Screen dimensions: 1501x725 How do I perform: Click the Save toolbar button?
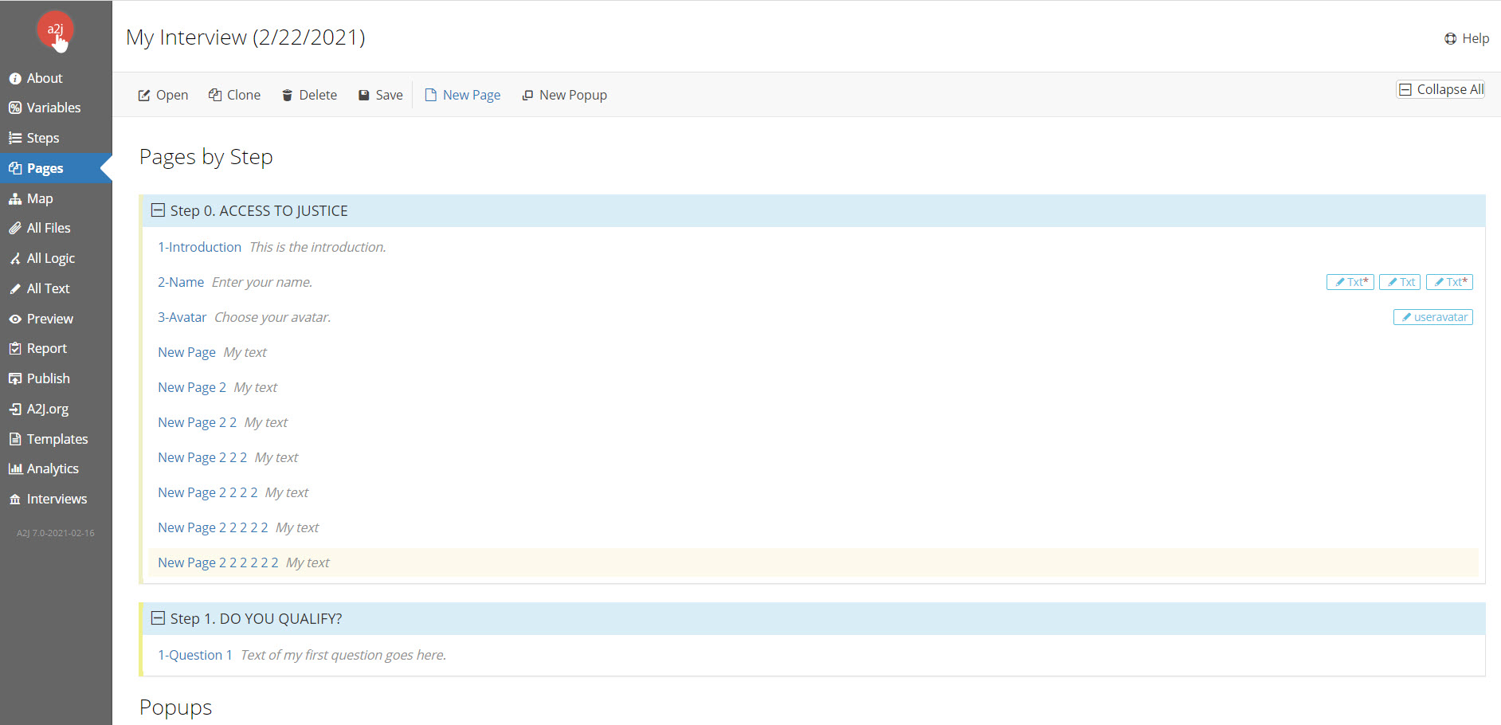click(380, 95)
